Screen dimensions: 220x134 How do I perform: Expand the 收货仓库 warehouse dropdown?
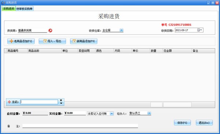point(121,30)
